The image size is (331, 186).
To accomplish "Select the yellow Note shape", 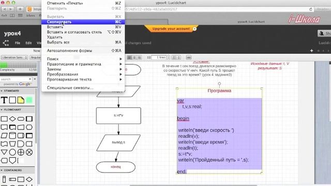I will point(21,100).
